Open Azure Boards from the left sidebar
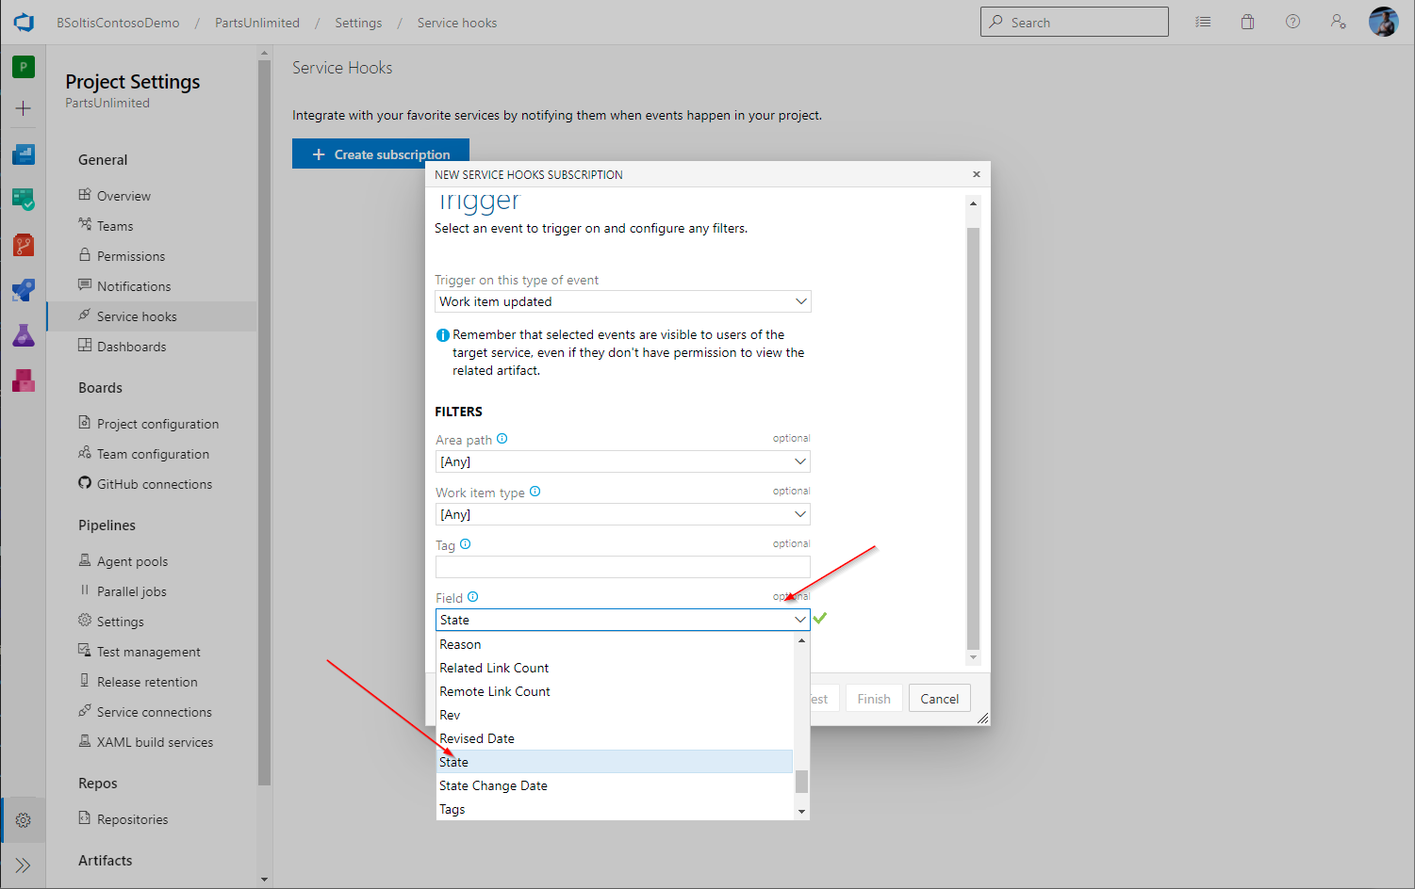 [x=24, y=199]
